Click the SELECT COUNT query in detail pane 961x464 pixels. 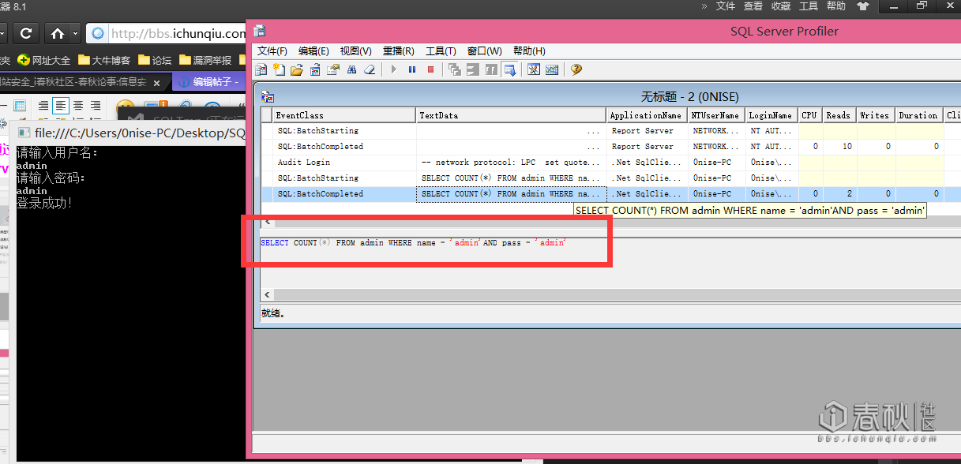[414, 243]
